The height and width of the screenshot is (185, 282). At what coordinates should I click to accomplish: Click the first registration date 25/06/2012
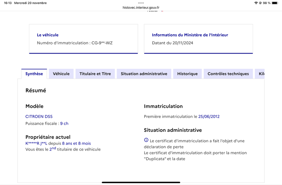(209, 117)
